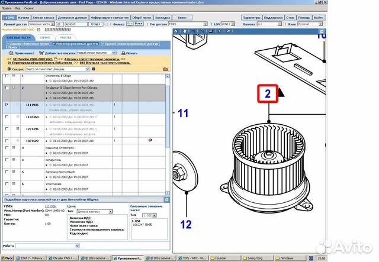Open the Язык language dropdown

pyautogui.click(x=310, y=24)
